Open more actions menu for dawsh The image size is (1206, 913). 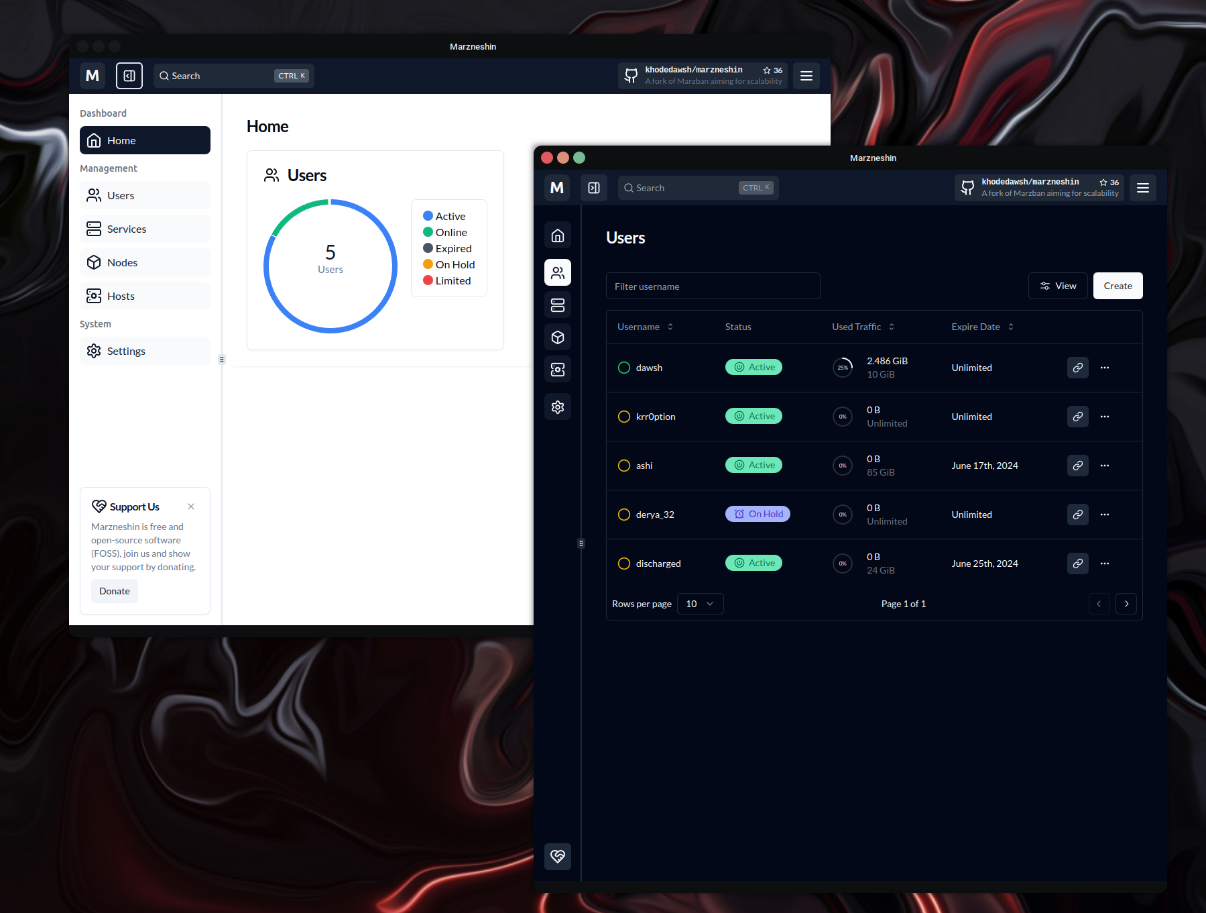(x=1105, y=368)
